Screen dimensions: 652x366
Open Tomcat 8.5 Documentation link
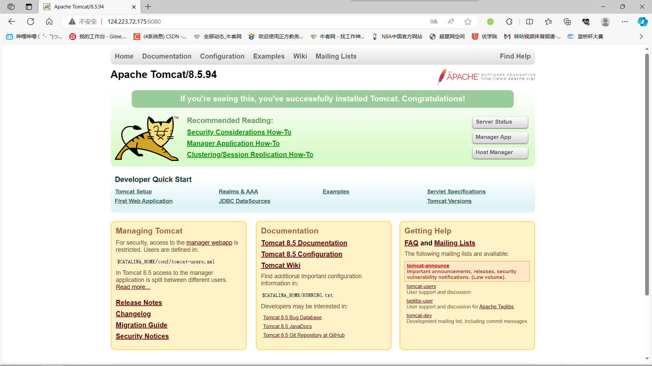click(x=304, y=243)
